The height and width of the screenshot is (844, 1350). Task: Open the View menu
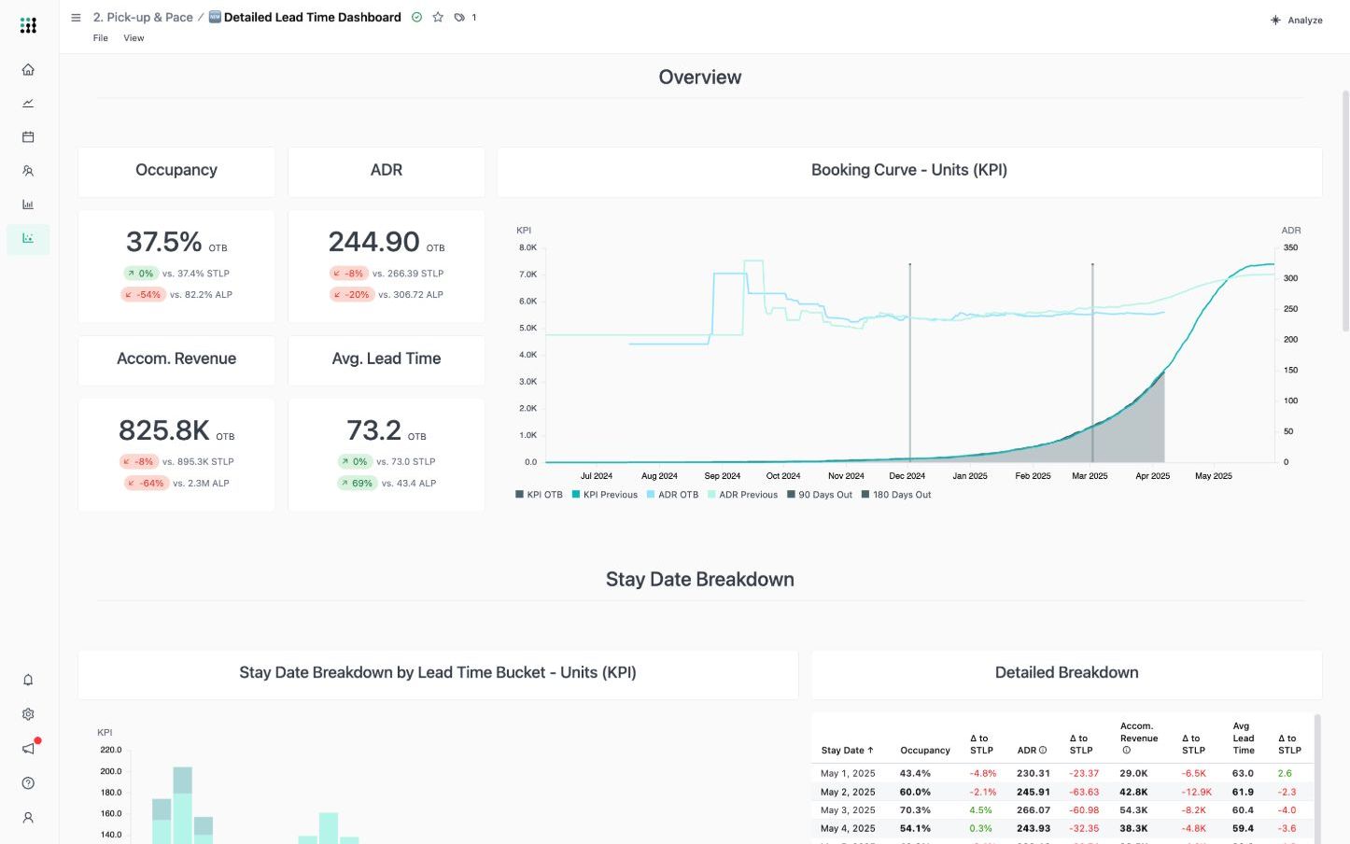(134, 38)
